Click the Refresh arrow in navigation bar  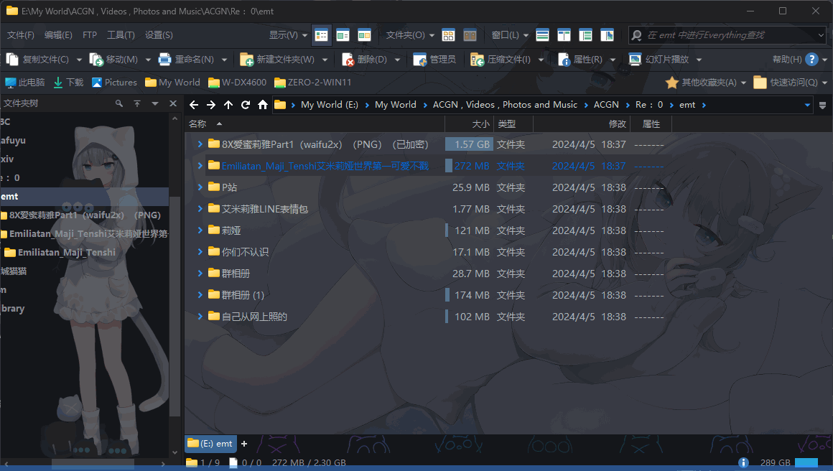click(x=246, y=105)
